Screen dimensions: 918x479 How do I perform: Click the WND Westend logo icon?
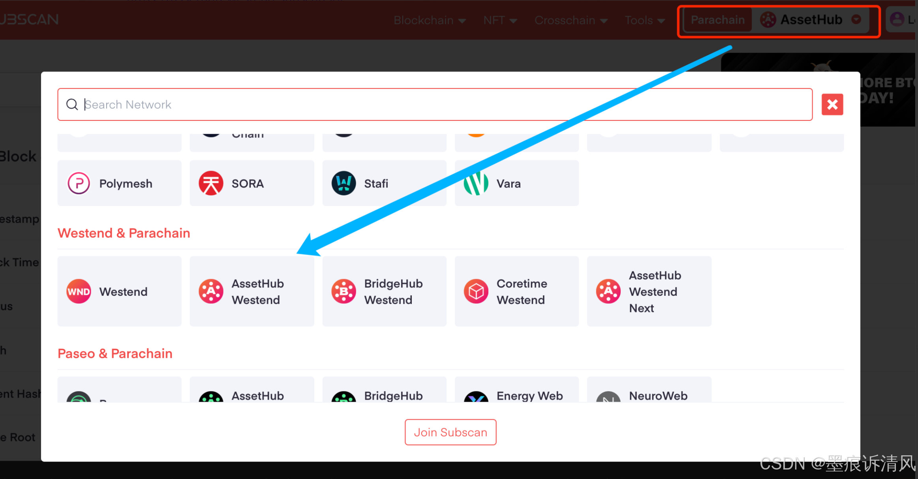point(79,291)
